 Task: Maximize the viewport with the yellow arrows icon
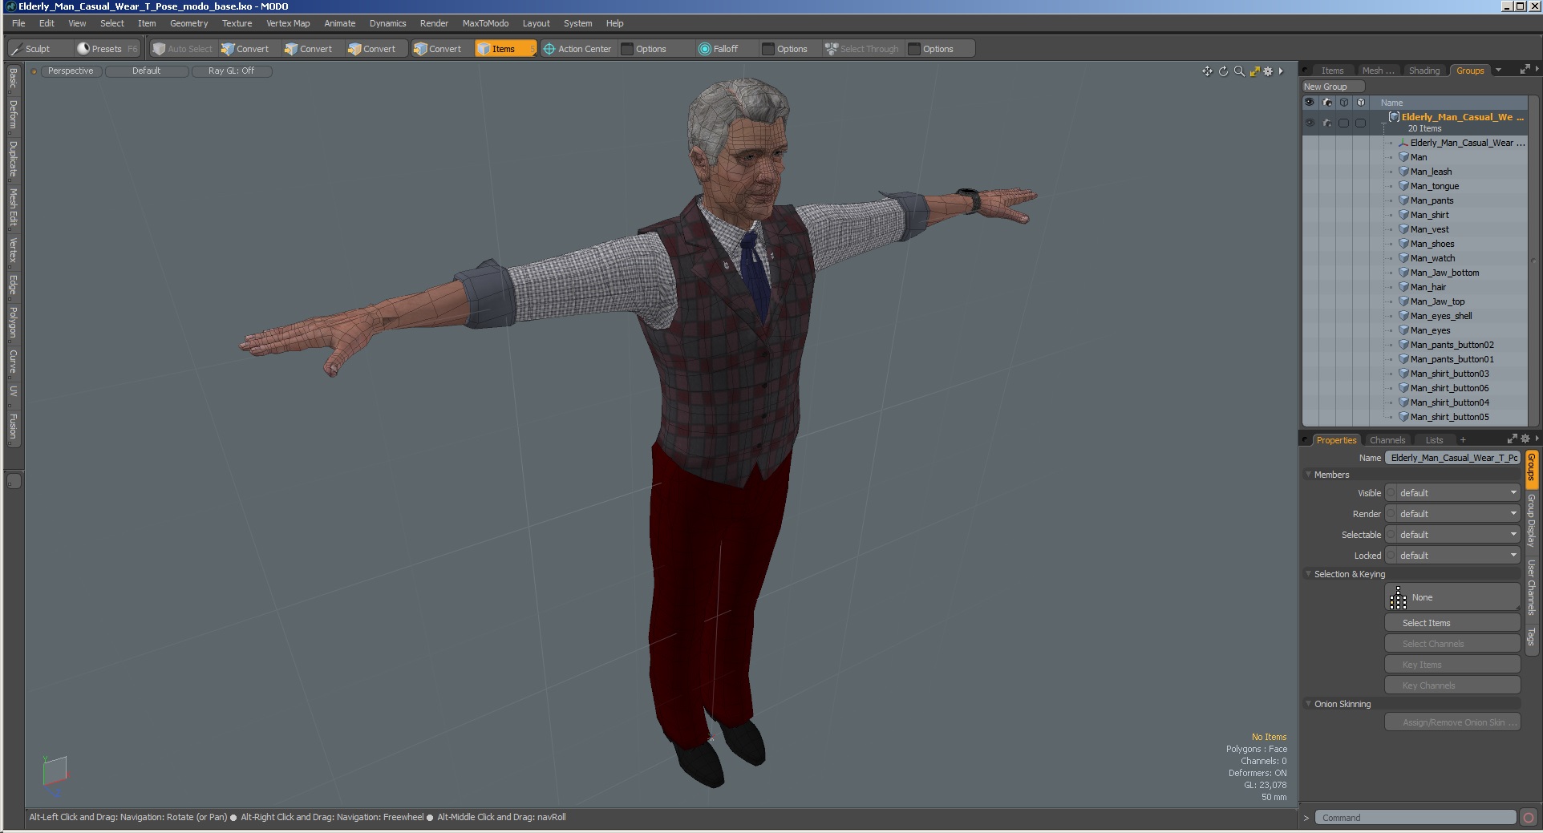pyautogui.click(x=1255, y=71)
